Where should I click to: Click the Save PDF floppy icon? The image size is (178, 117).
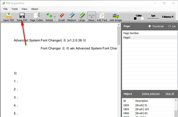coord(22,15)
